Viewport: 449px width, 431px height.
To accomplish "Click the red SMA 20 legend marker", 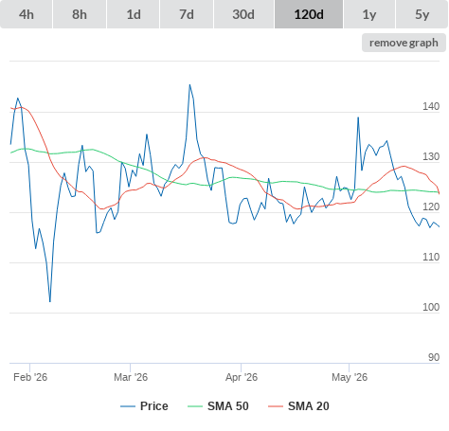I will [276, 406].
